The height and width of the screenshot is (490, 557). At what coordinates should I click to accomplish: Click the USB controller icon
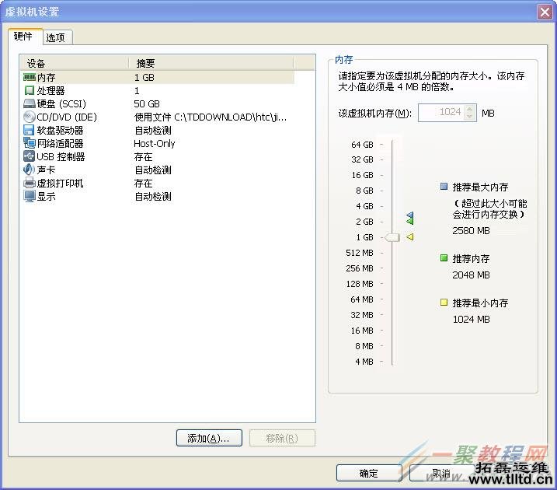29,156
